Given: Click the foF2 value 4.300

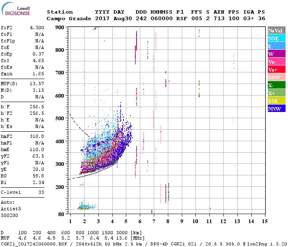Looking at the screenshot, I should [x=37, y=28].
